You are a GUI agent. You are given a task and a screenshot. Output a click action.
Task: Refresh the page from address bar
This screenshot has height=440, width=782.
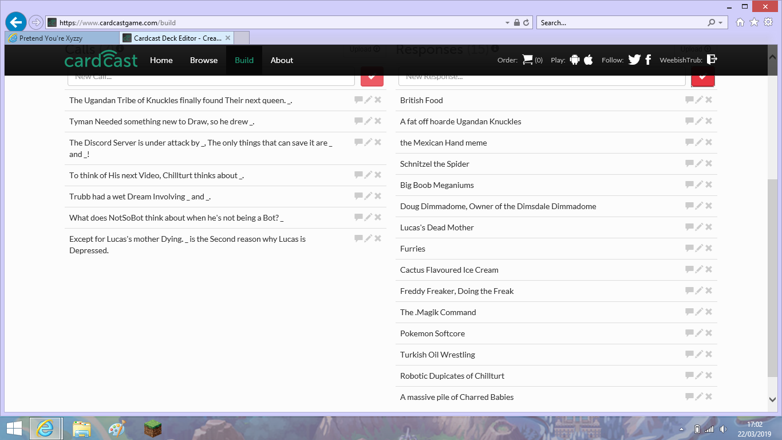(x=527, y=23)
